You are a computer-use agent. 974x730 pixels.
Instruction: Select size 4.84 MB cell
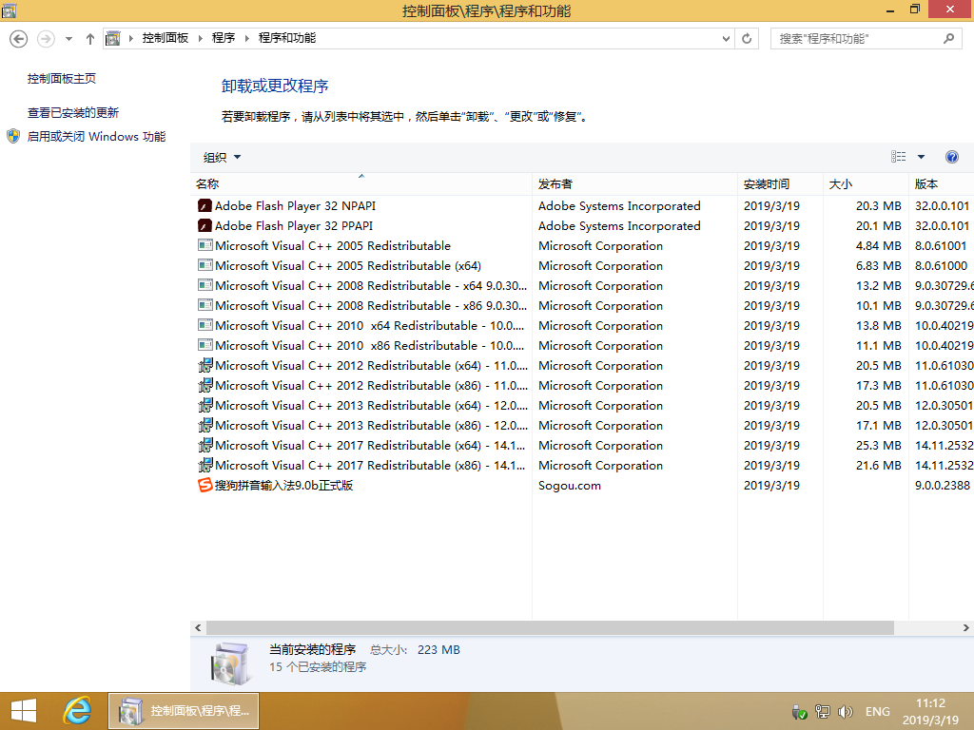click(x=878, y=246)
